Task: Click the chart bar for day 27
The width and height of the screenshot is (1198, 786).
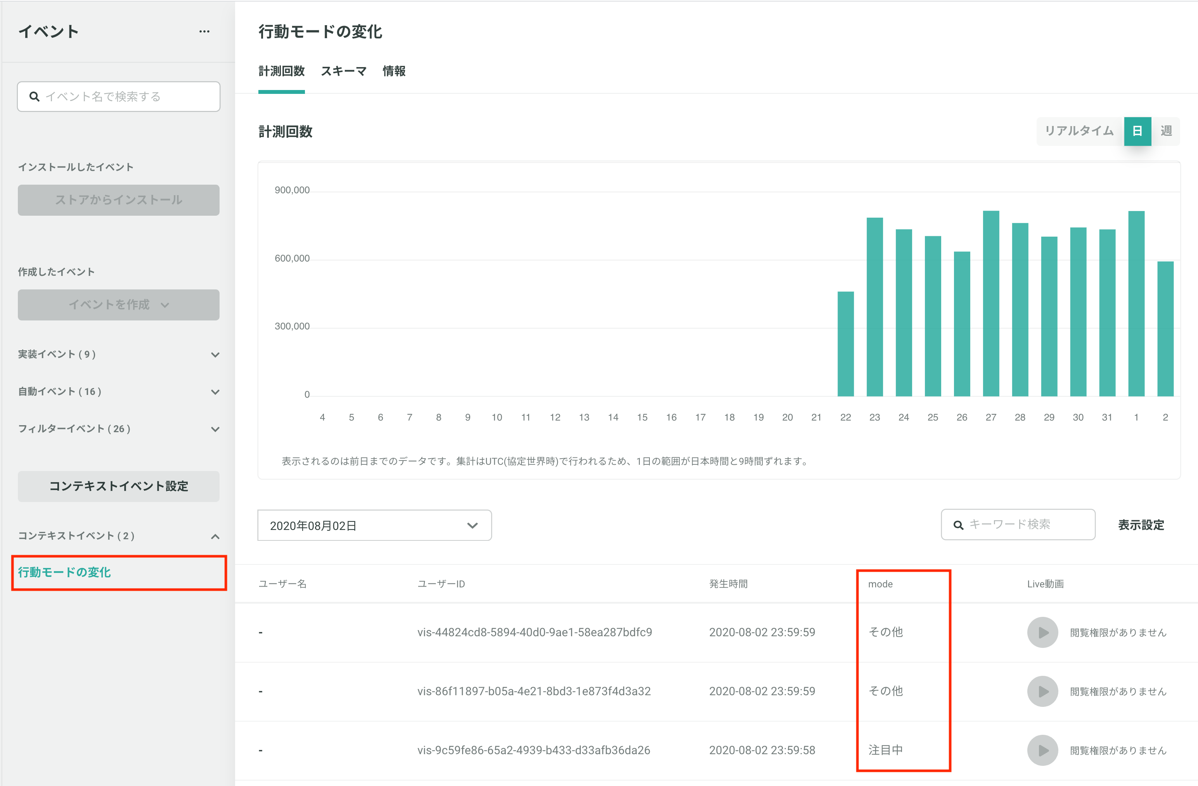Action: pyautogui.click(x=991, y=304)
